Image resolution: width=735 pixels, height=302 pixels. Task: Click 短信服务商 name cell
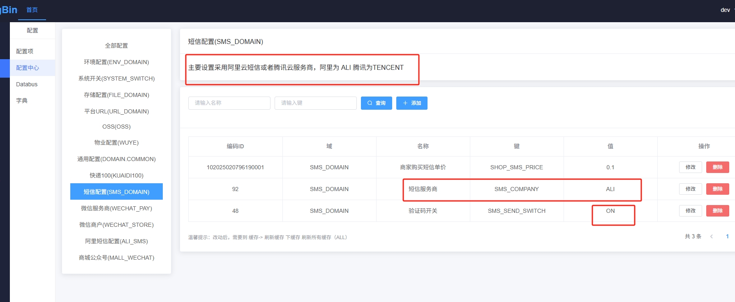423,189
